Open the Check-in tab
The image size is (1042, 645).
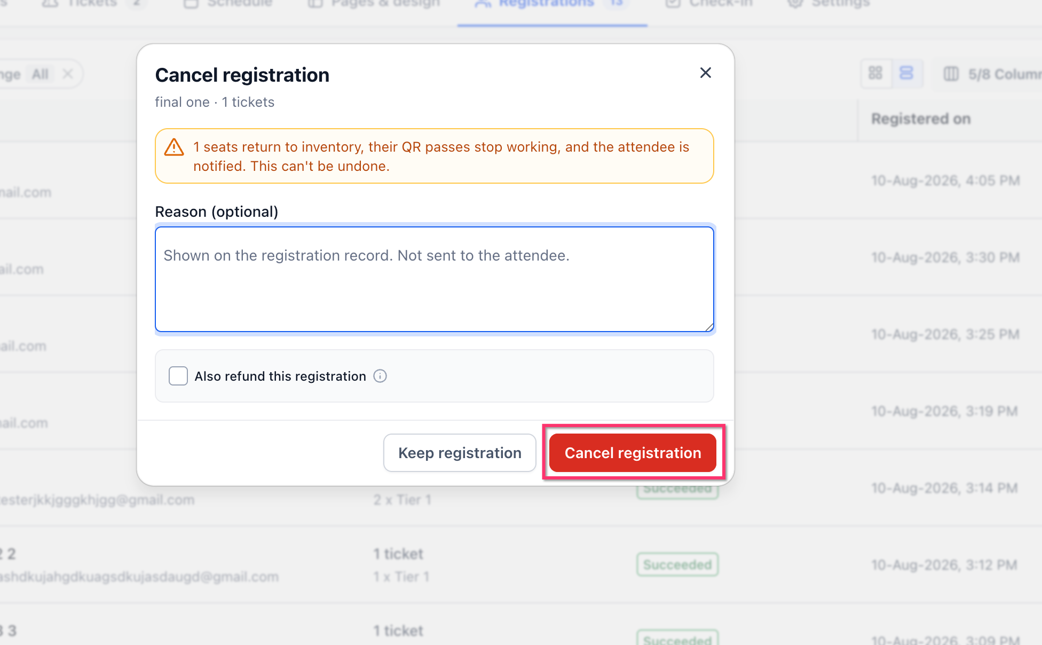click(x=710, y=4)
